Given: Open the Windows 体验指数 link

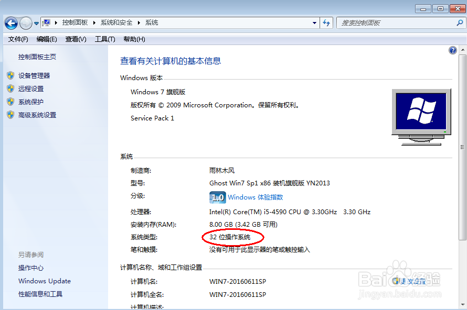Looking at the screenshot, I should pyautogui.click(x=255, y=197).
